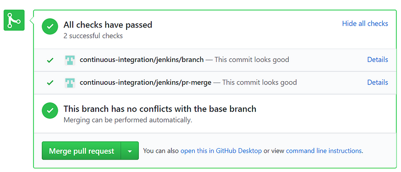Screen dimensions: 401x172
Task: Open this in GitHub Desktop link
Action: (x=221, y=151)
